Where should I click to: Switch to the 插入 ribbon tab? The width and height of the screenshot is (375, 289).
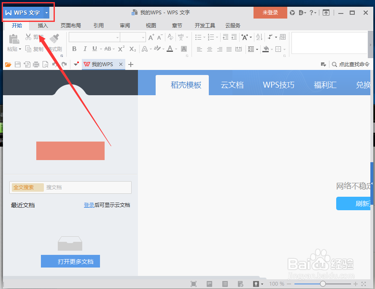pos(43,25)
